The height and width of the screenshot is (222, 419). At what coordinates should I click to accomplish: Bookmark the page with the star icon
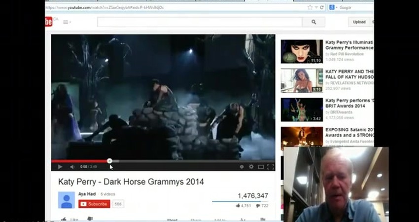[x=310, y=7]
